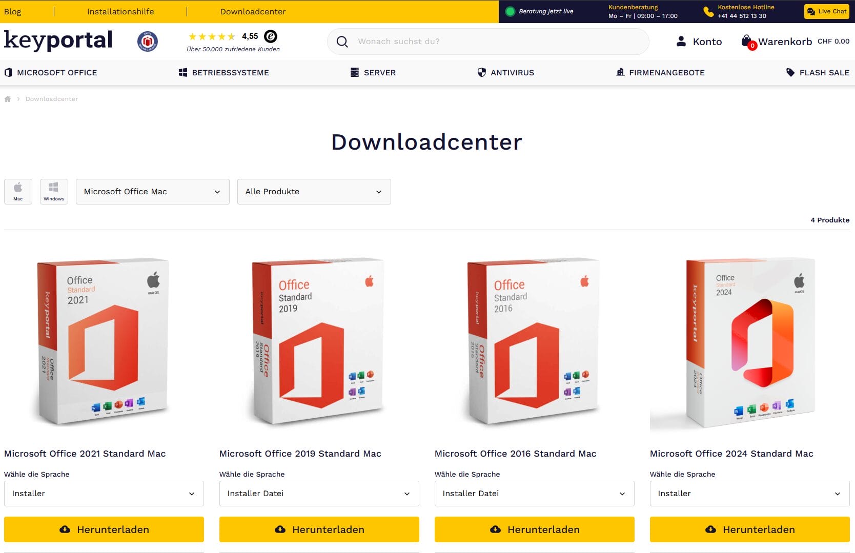The height and width of the screenshot is (553, 855).
Task: Select the Windows platform filter icon
Action: coord(54,192)
